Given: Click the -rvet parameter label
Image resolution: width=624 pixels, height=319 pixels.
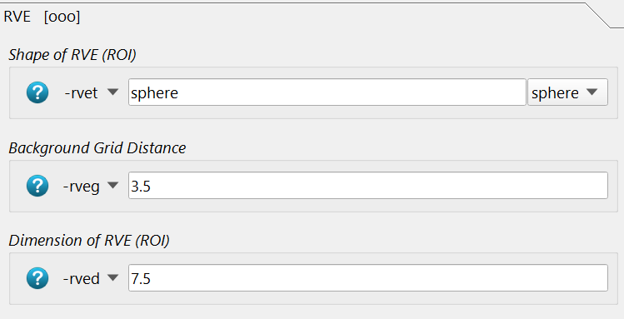Looking at the screenshot, I should coord(81,93).
